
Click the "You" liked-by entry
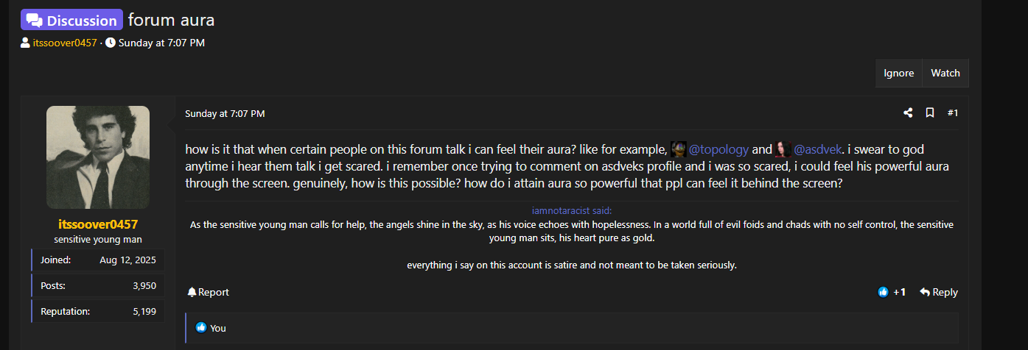point(218,328)
